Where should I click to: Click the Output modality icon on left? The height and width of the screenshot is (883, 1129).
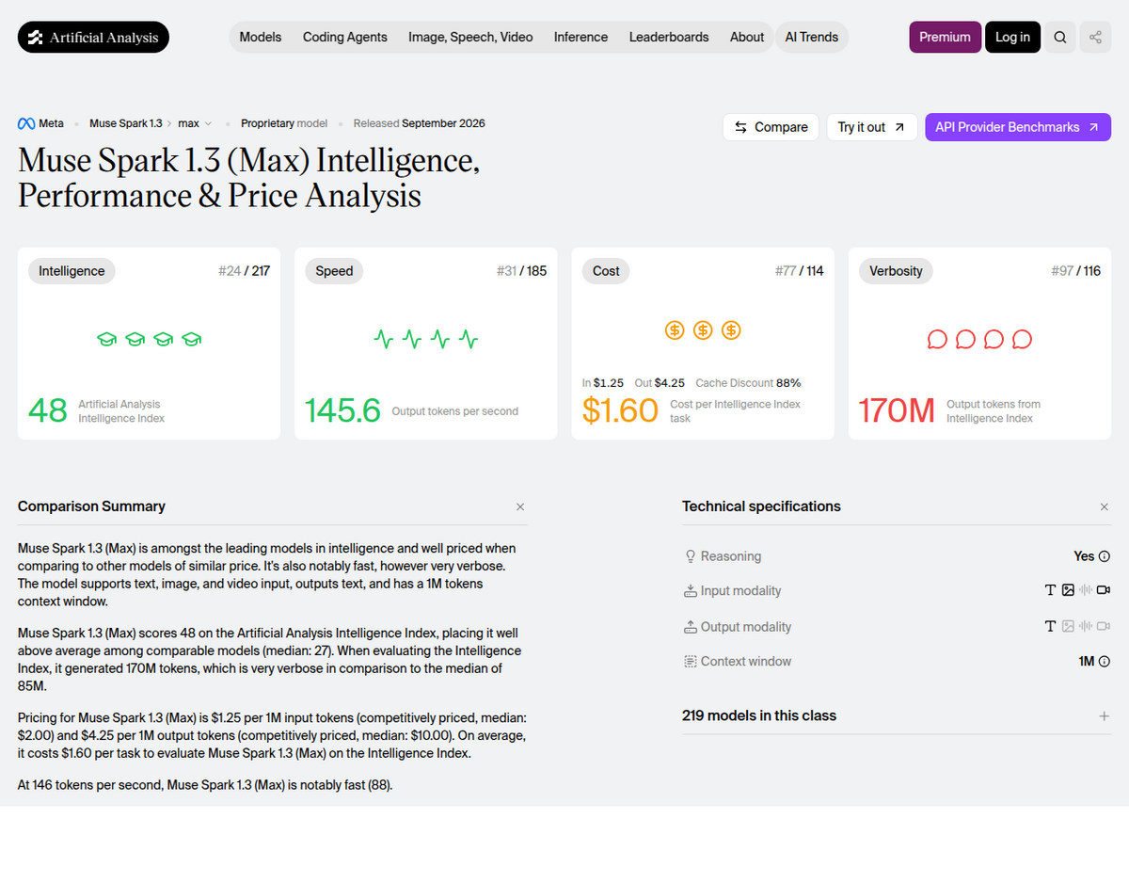691,627
